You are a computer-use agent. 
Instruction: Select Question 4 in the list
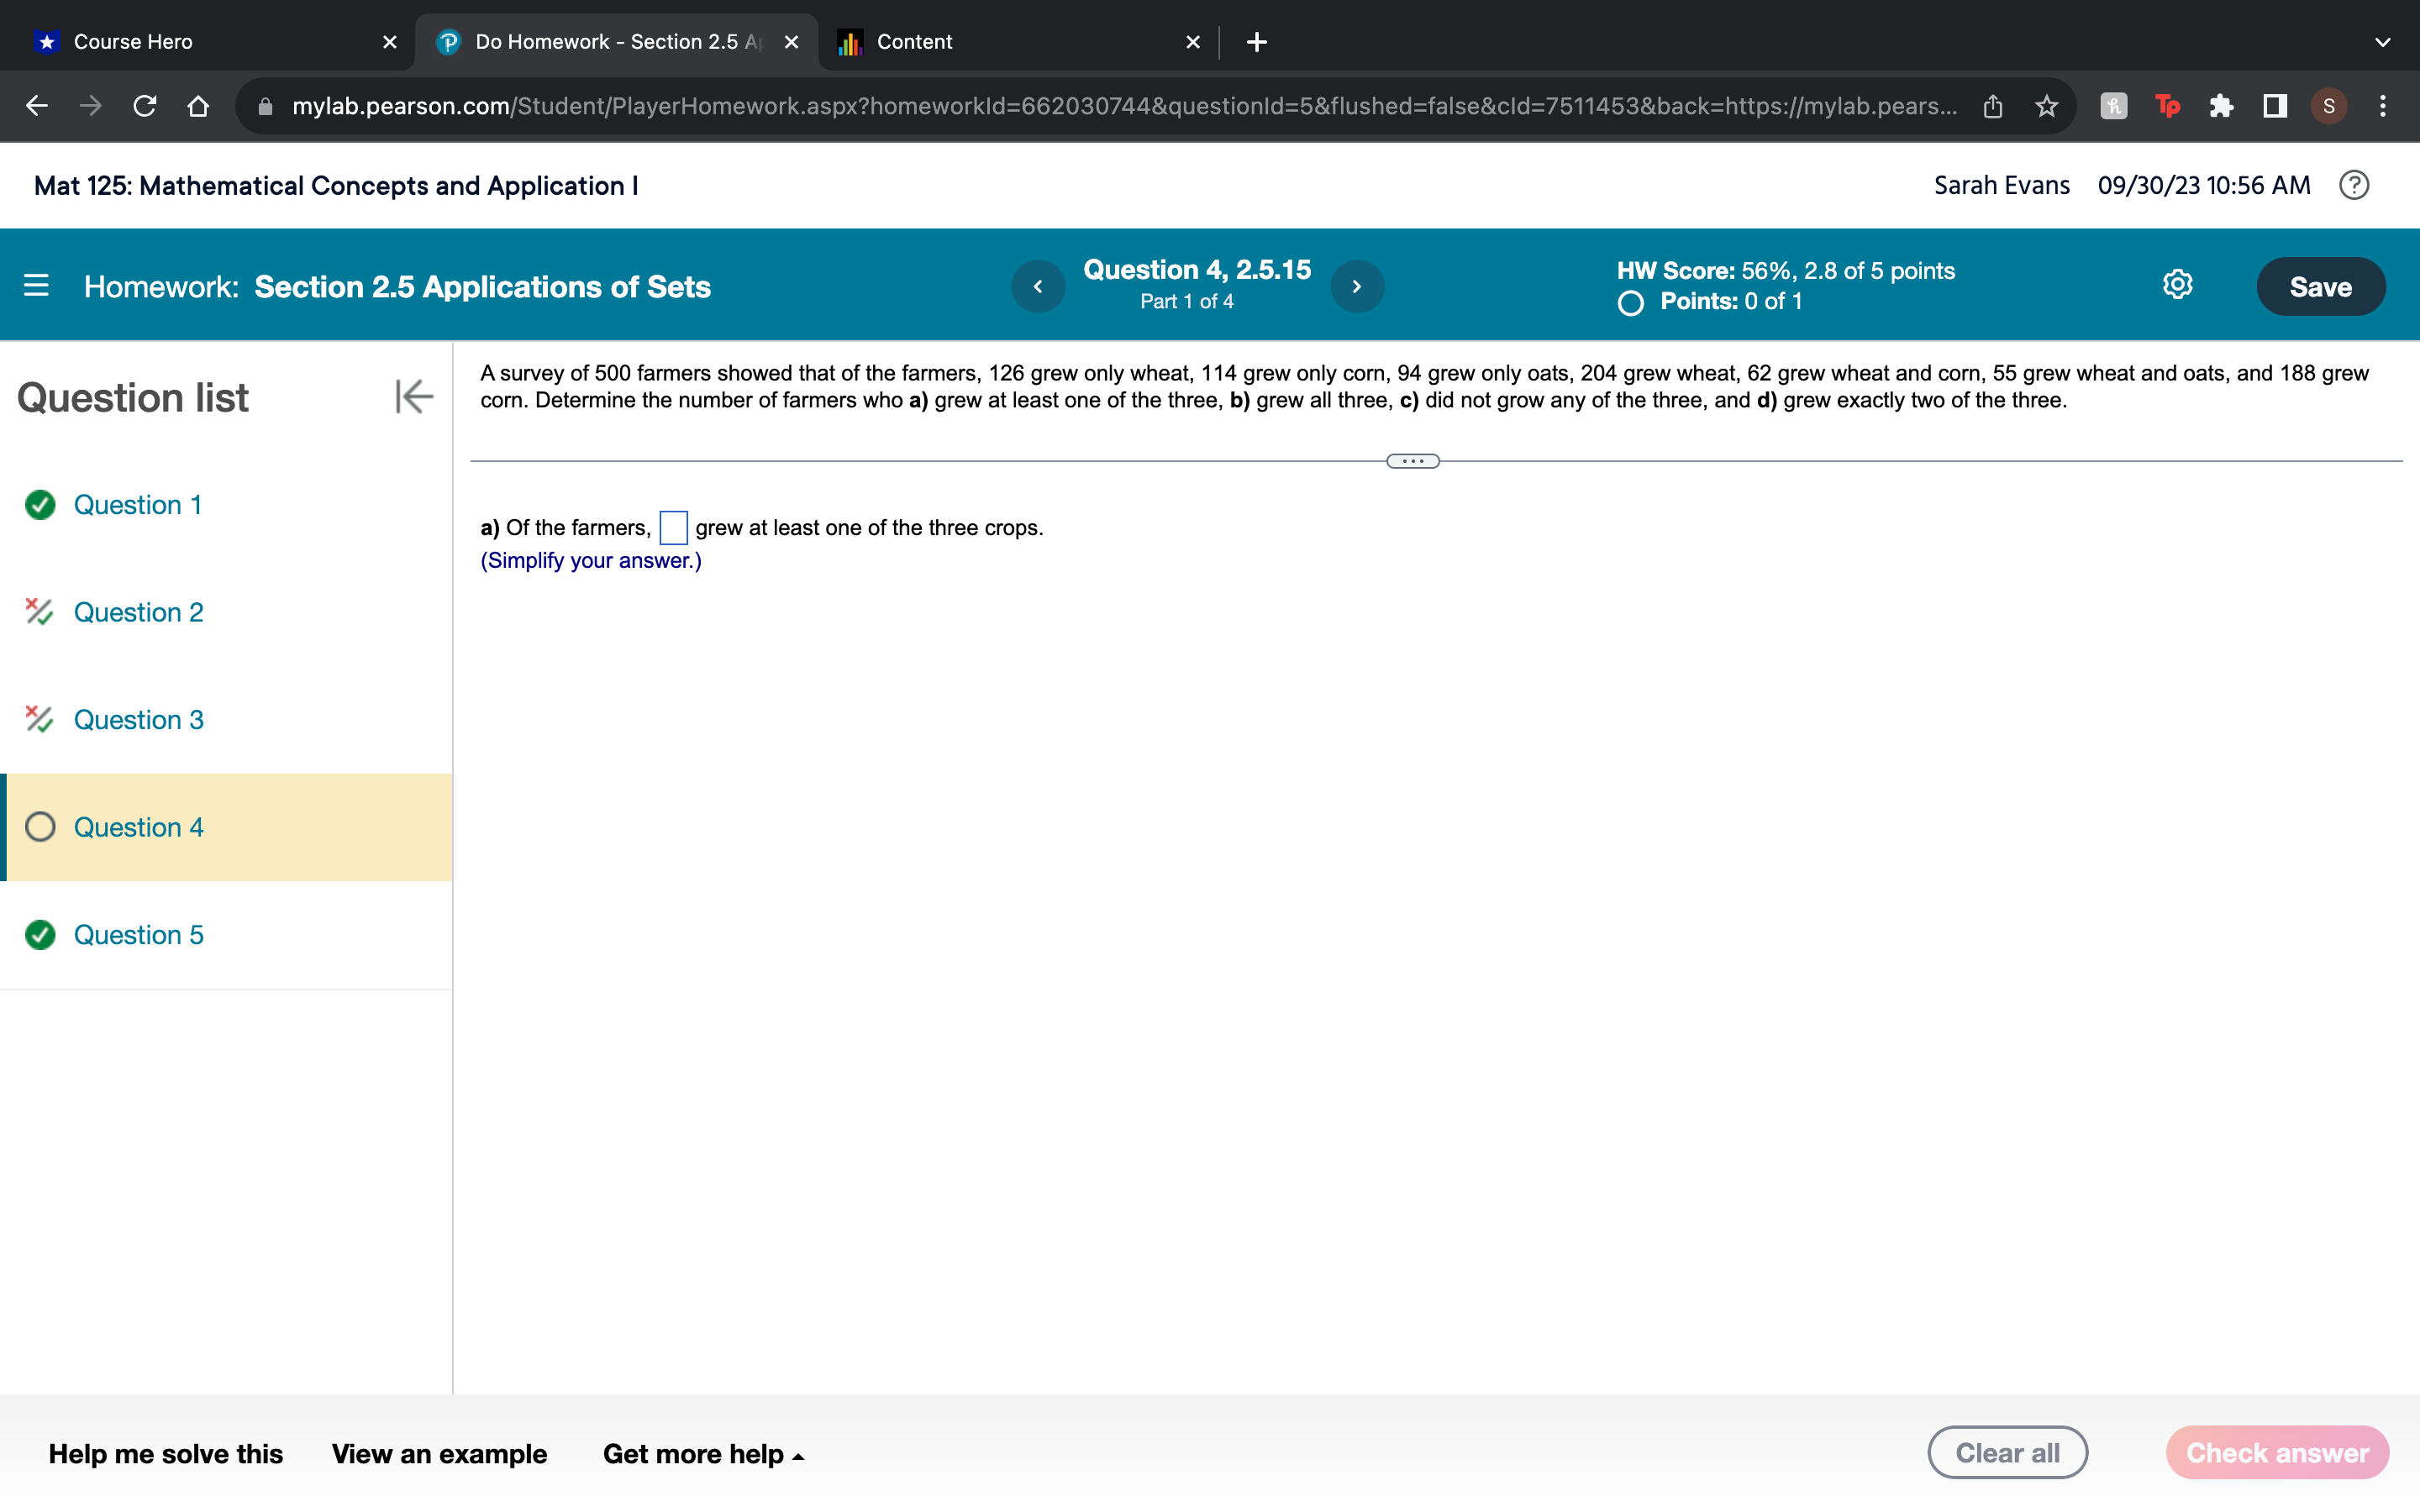coord(138,827)
